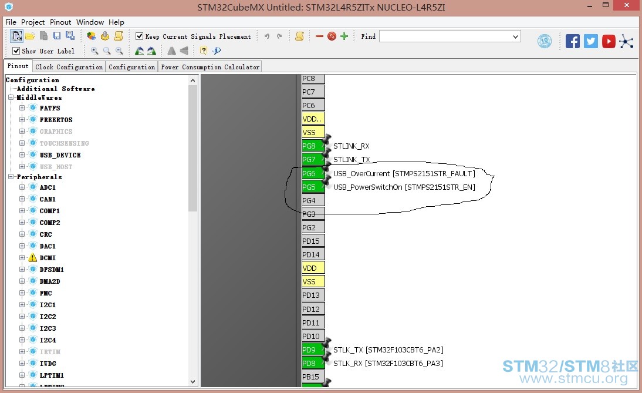This screenshot has width=642, height=393.
Task: Click the grey sideways flip icon
Action: pyautogui.click(x=184, y=51)
